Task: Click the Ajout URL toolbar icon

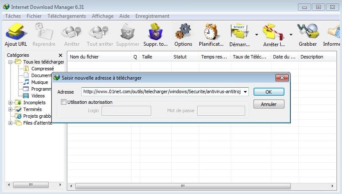Action: (16, 31)
